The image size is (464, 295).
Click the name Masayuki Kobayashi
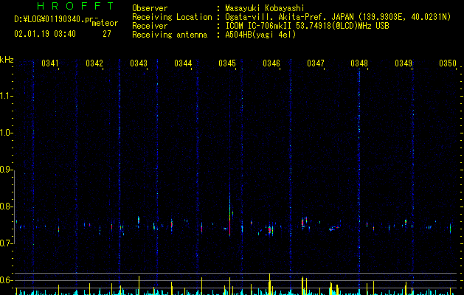pyautogui.click(x=265, y=8)
